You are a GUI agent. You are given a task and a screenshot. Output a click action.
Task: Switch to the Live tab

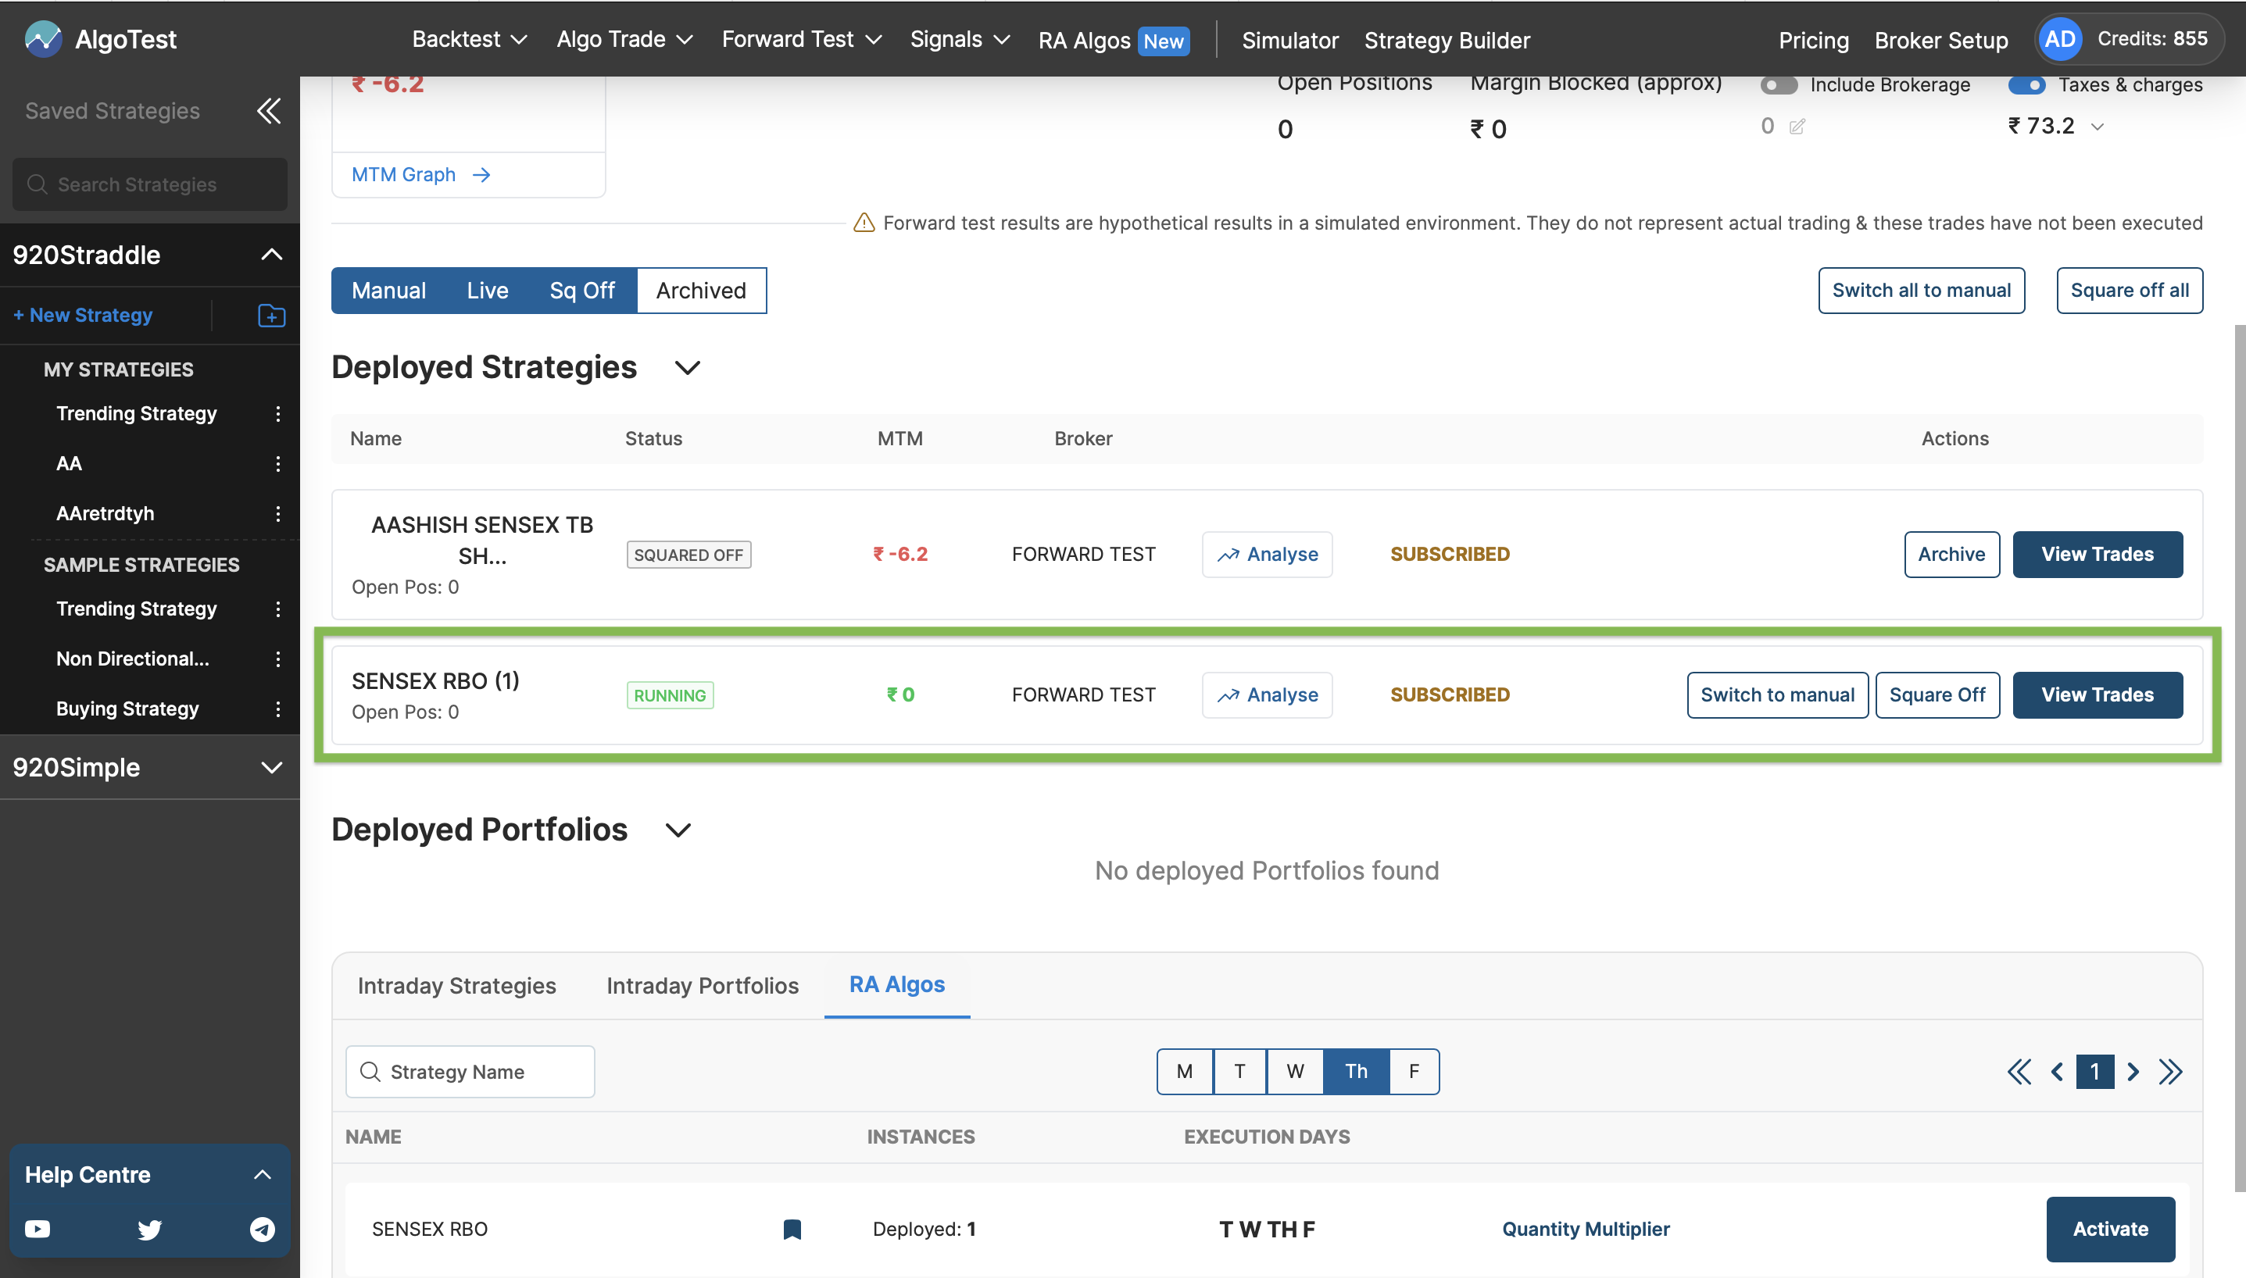click(x=488, y=291)
